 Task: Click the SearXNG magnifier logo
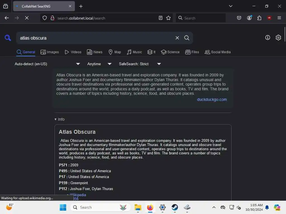[x=8, y=38]
